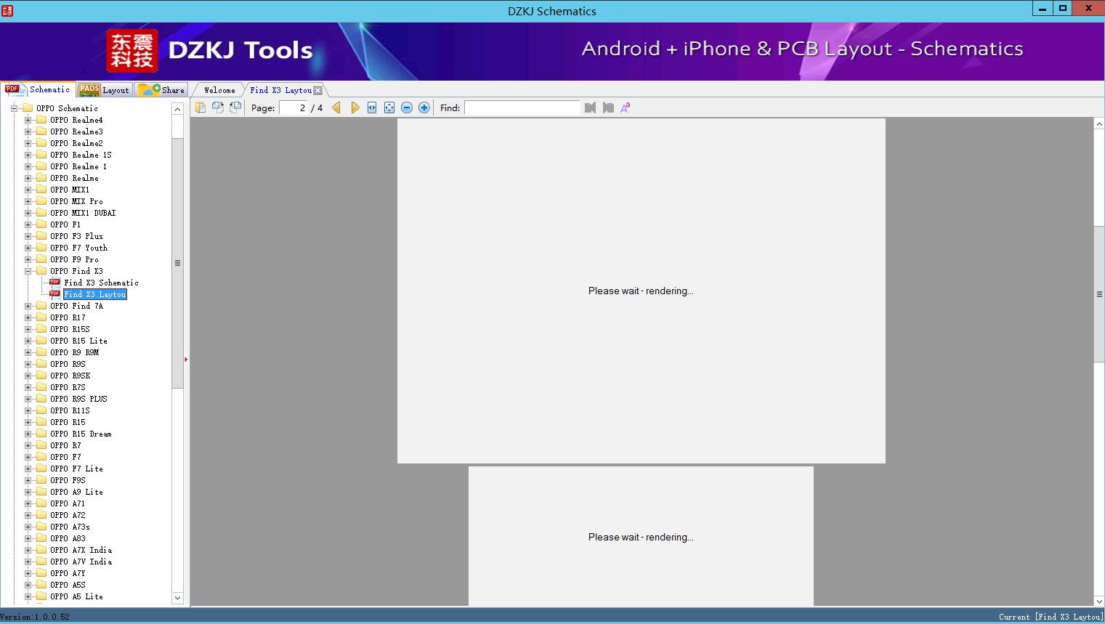Switch to the Layout tab
Viewport: 1105px width, 624px height.
tap(105, 90)
